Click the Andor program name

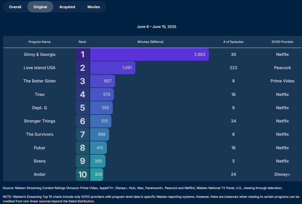coord(39,174)
